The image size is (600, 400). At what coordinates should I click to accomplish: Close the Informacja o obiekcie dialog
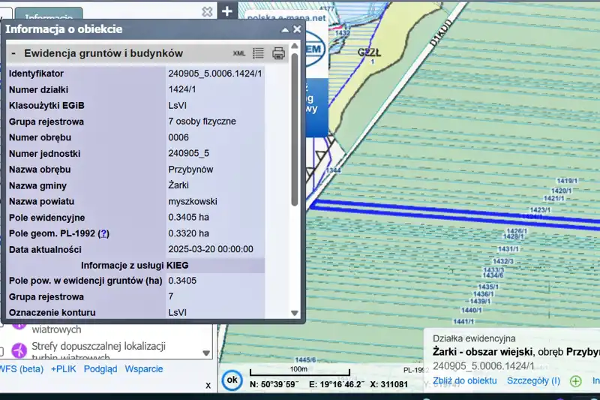tap(297, 29)
